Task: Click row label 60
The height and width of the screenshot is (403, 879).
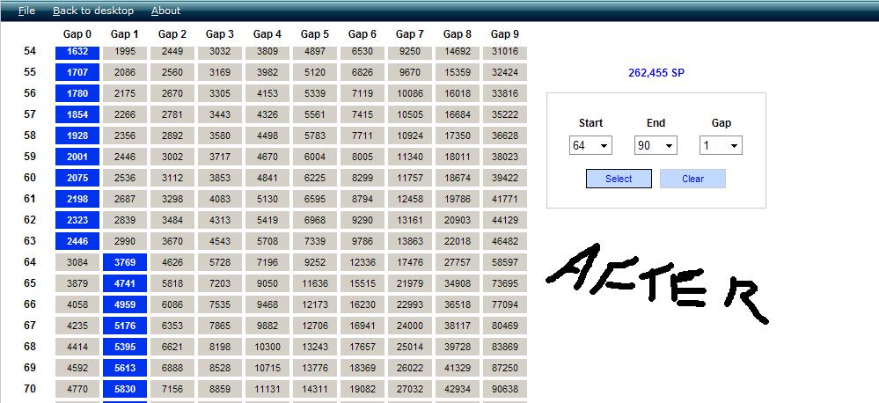Action: coord(30,178)
